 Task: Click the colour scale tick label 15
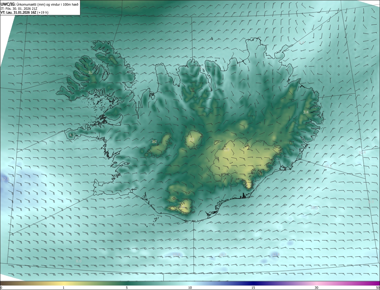coord(253,288)
